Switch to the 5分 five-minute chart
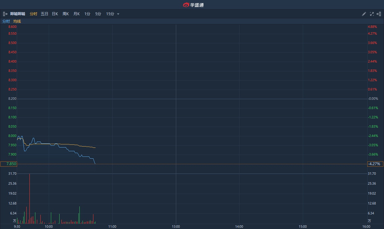384x229 pixels. [98, 14]
